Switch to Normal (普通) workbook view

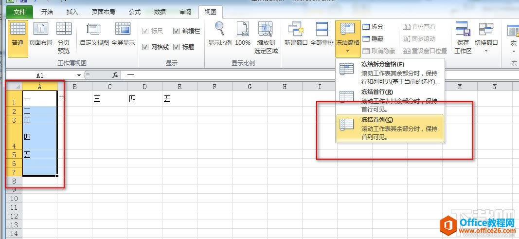pyautogui.click(x=18, y=38)
